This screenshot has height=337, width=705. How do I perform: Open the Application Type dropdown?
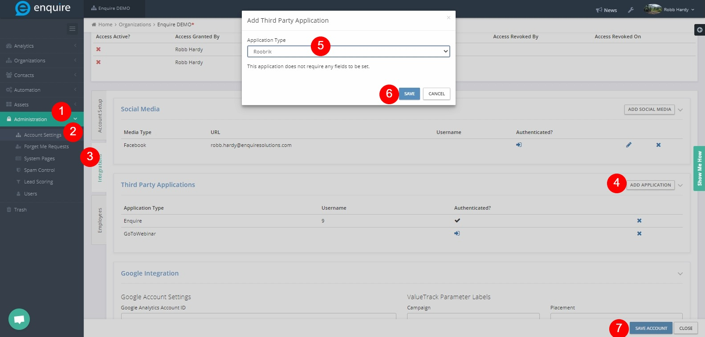coord(348,51)
